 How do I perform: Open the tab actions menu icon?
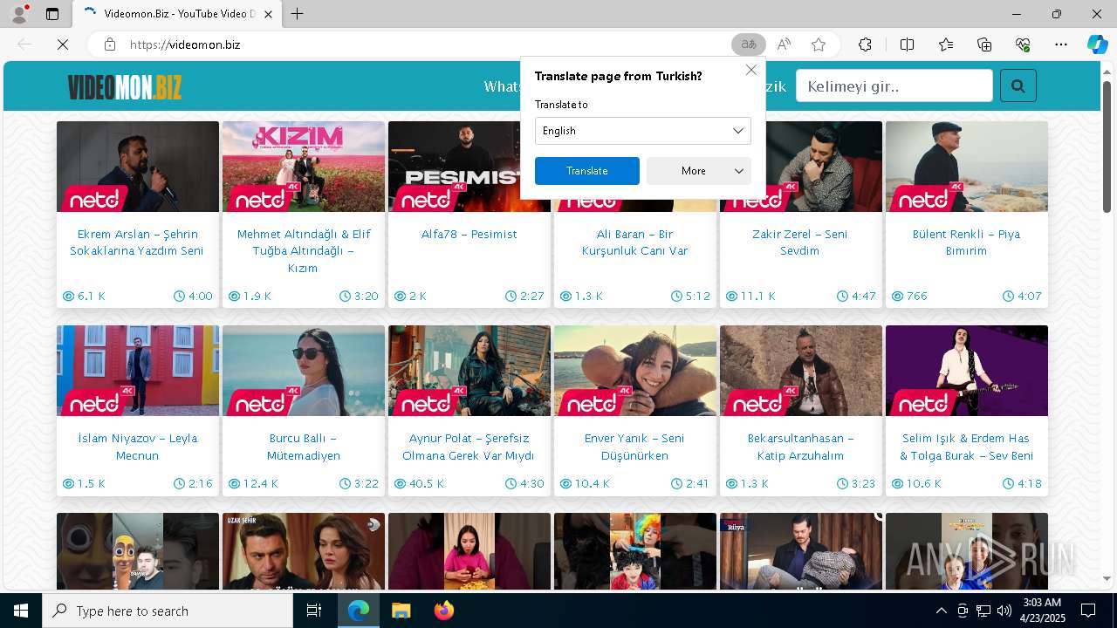[52, 14]
